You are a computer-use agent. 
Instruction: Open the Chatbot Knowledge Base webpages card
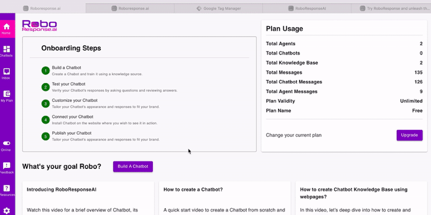click(x=354, y=193)
